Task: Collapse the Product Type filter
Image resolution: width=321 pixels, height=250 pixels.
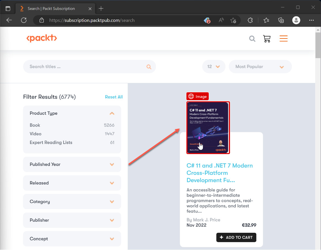Action: (112, 113)
